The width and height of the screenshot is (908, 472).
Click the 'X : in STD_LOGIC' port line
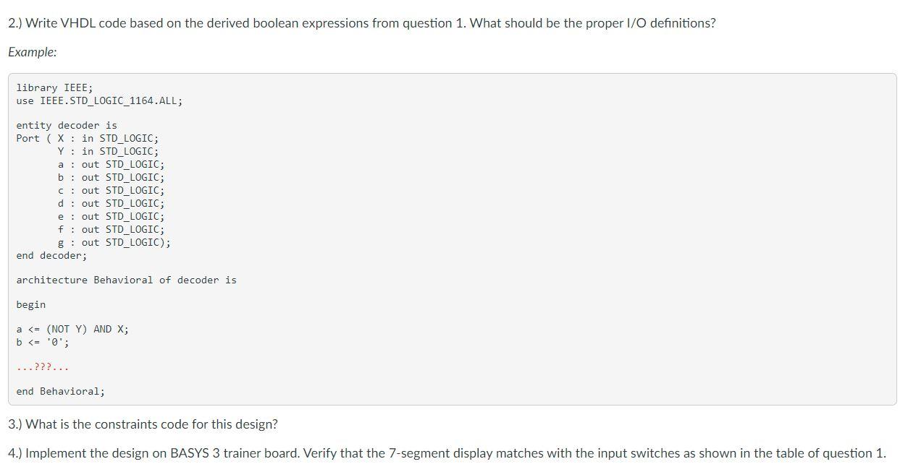click(x=108, y=138)
